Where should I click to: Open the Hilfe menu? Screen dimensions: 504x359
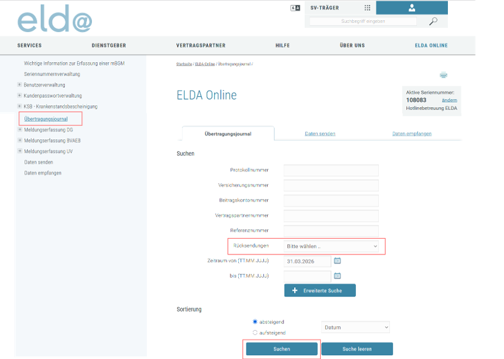pos(282,45)
